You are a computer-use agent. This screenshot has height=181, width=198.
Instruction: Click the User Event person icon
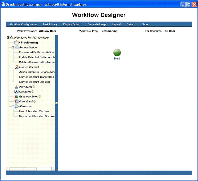[16, 87]
